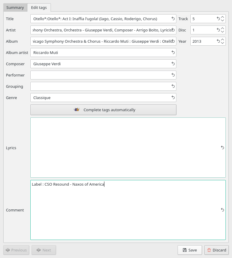Reset the Title field with its undo icon
232x258 pixels.
[173, 19]
